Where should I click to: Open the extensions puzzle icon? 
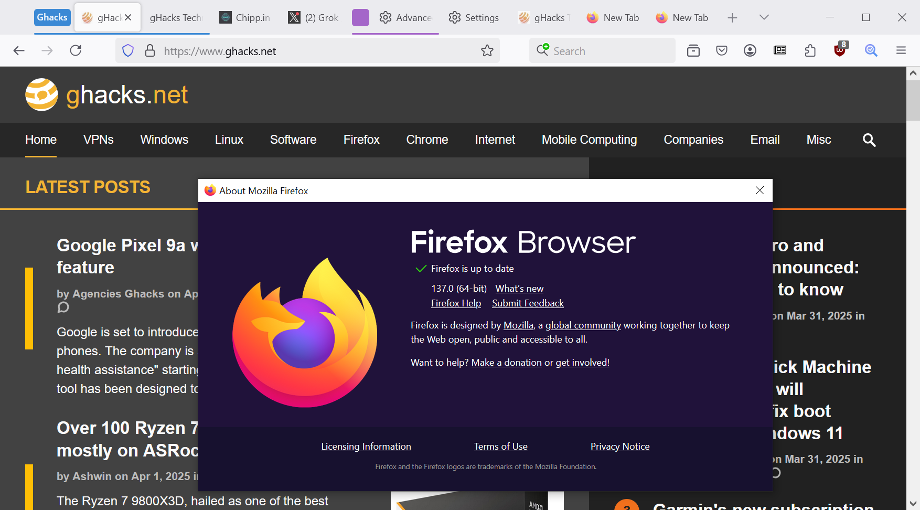[x=810, y=51]
